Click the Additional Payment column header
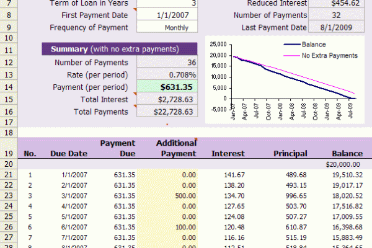Viewport: 372px width, 248px height. pyautogui.click(x=175, y=148)
